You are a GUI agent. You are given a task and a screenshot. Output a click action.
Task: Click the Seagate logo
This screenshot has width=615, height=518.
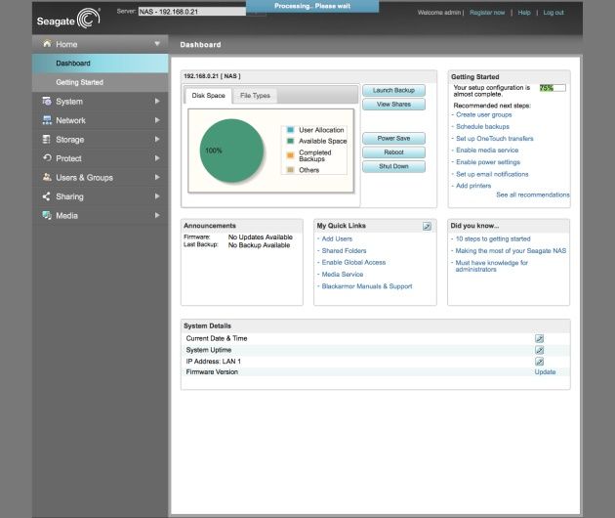pos(68,19)
